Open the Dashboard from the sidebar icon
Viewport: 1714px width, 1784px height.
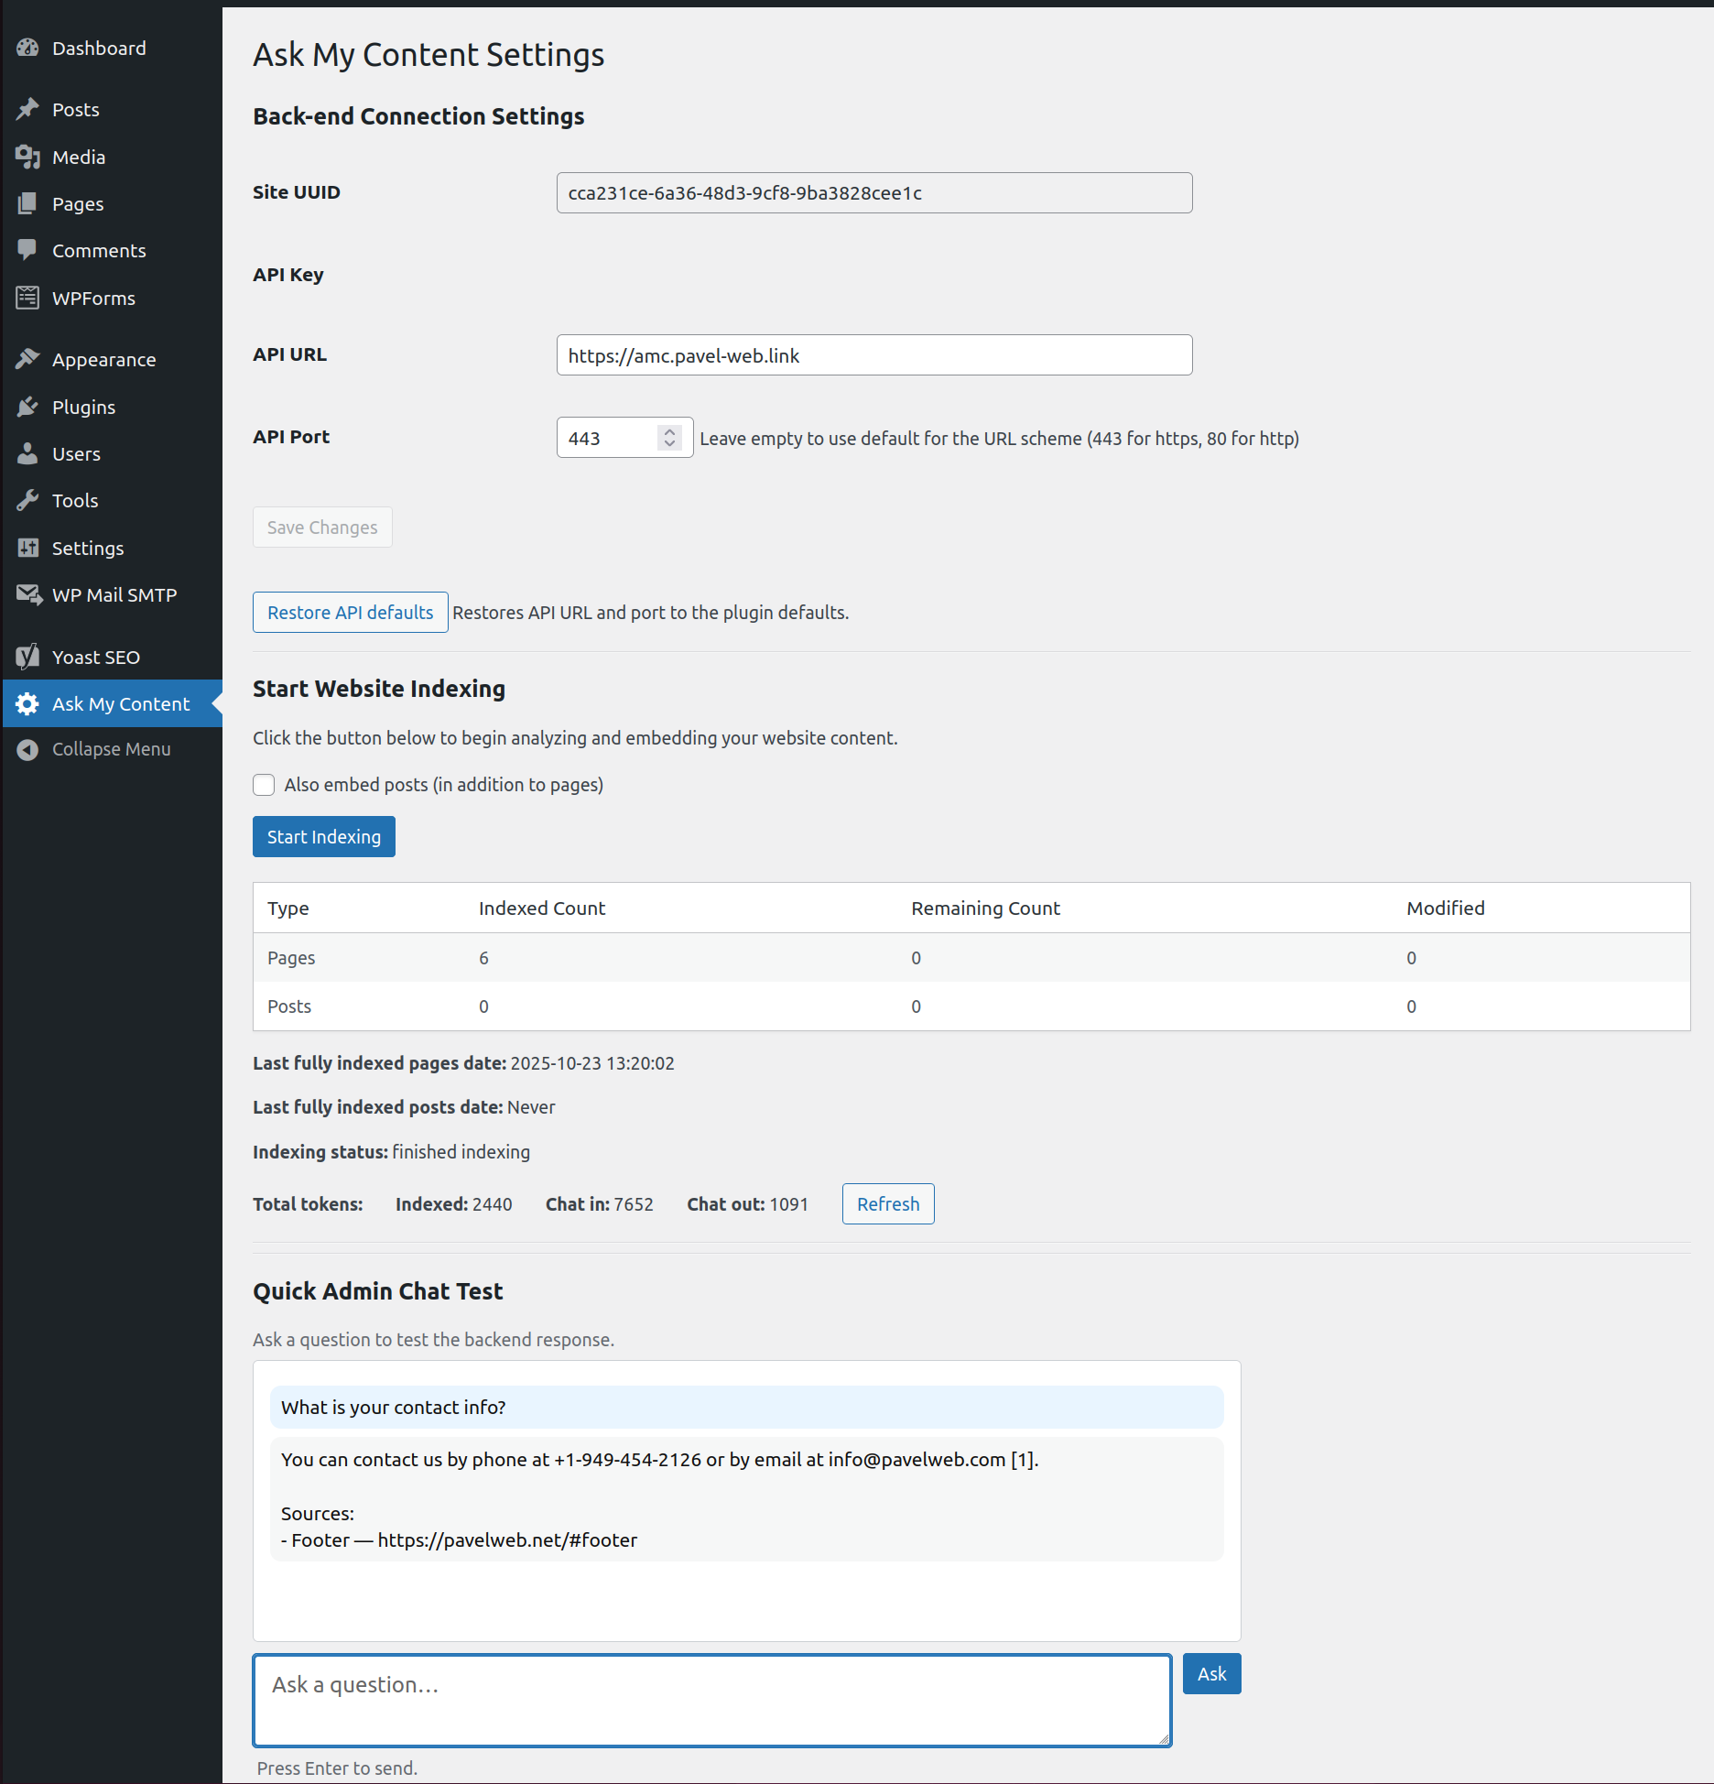coord(27,48)
